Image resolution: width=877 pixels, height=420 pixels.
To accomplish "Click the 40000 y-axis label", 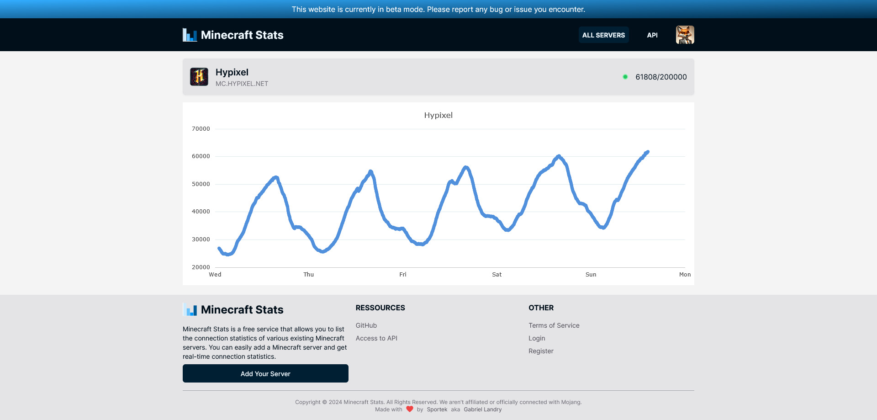I will (x=201, y=212).
